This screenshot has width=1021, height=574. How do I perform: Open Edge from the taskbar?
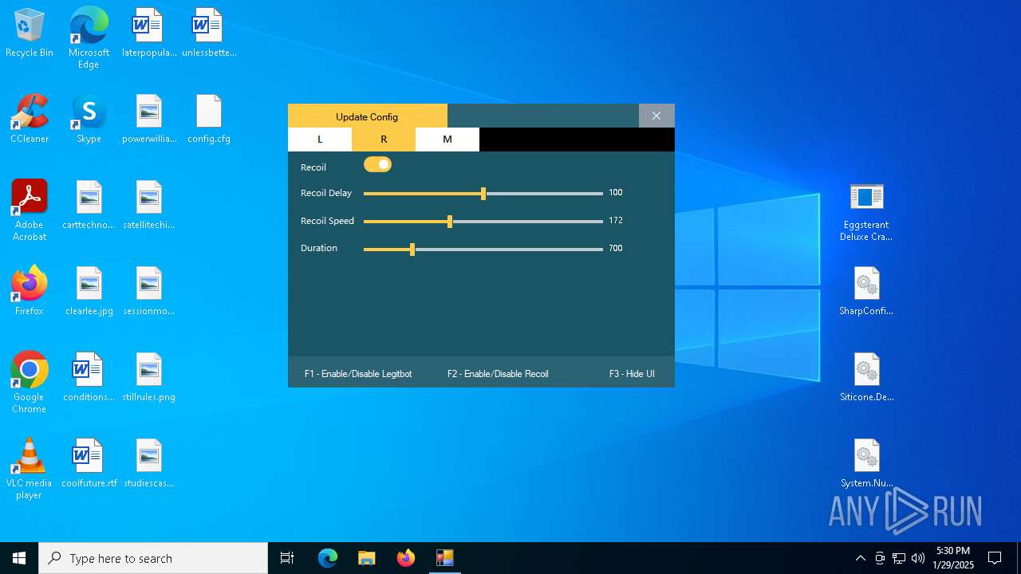click(328, 558)
